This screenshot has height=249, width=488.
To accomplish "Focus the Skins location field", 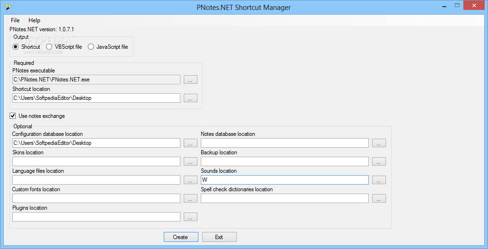I will point(96,161).
